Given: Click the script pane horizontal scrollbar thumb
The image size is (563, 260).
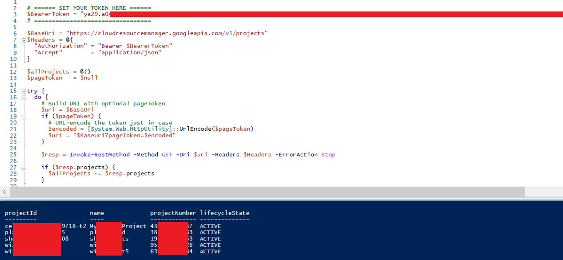Looking at the screenshot, I should (267, 192).
